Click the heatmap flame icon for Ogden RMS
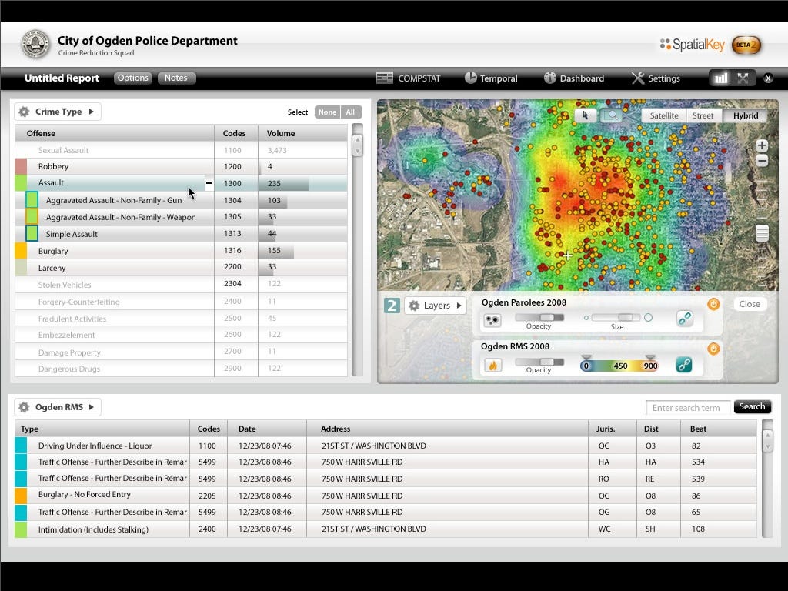This screenshot has height=591, width=788. tap(492, 365)
